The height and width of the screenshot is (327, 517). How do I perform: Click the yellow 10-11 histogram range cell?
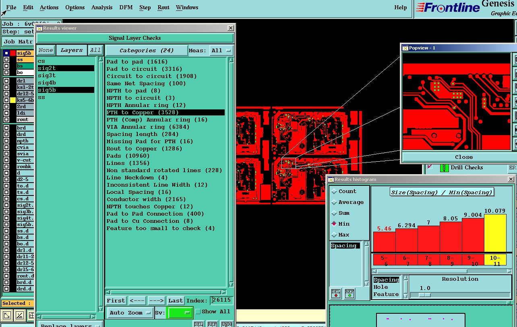click(495, 260)
